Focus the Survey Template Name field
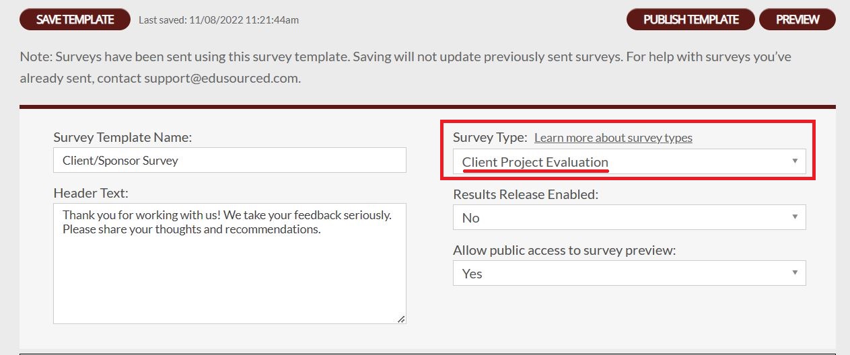 [229, 160]
